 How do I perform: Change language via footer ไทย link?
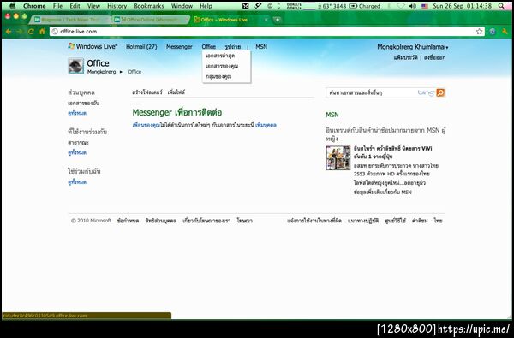pos(438,221)
